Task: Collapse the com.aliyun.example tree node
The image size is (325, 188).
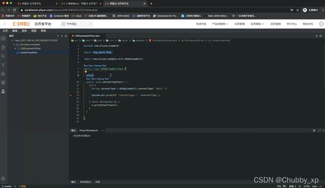Action: (14, 45)
